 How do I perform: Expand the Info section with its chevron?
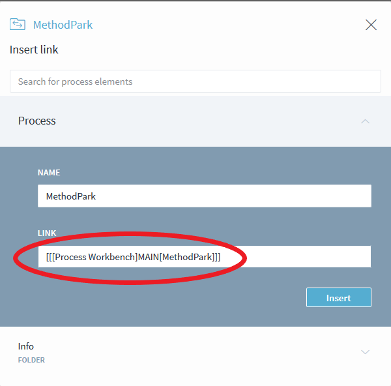366,352
